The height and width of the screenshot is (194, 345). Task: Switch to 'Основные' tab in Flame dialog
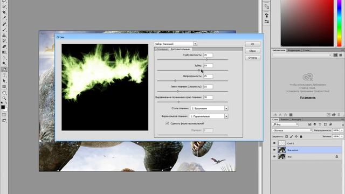pos(162,49)
